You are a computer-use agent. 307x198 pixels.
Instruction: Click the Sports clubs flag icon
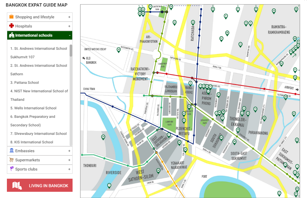click(x=11, y=169)
